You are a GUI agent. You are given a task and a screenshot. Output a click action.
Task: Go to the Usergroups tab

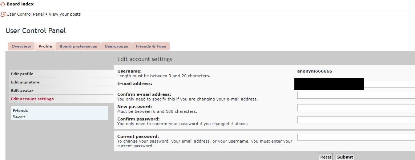(116, 46)
